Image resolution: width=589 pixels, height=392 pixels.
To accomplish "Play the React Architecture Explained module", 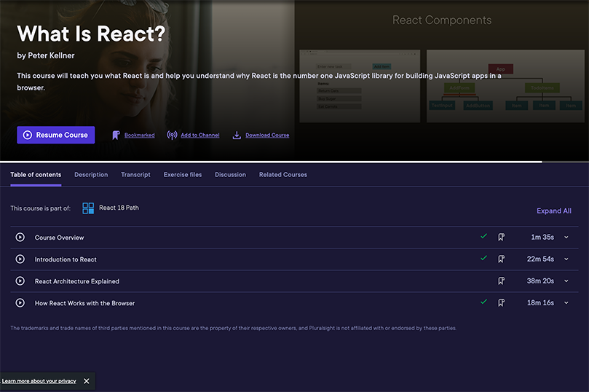I will pos(20,281).
